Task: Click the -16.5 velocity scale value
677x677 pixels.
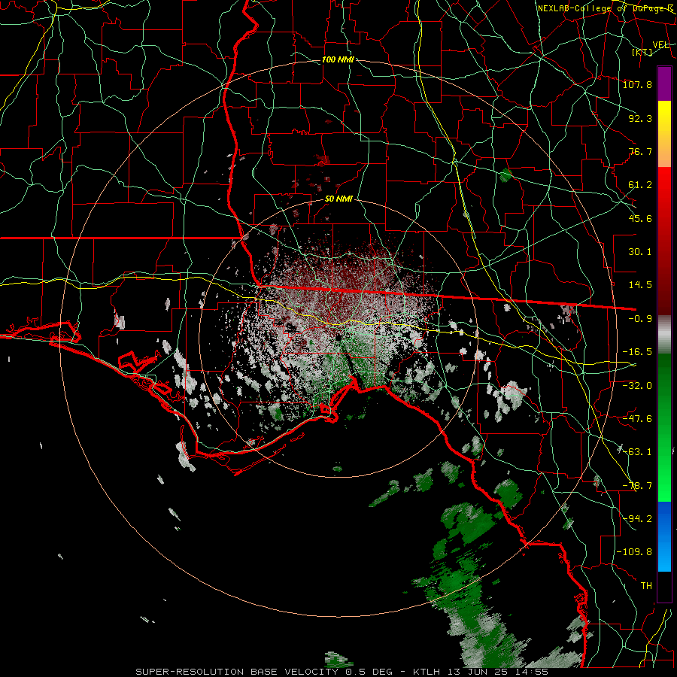Action: pyautogui.click(x=637, y=352)
